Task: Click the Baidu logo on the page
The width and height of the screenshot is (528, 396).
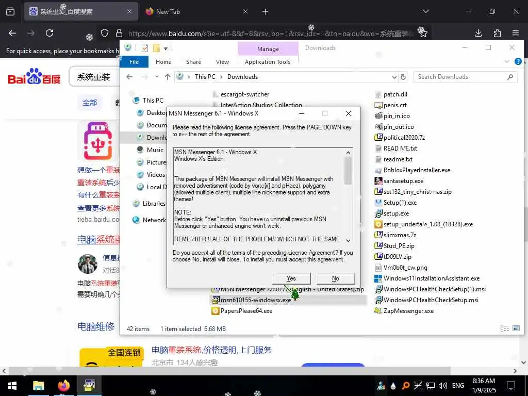Action: click(34, 77)
